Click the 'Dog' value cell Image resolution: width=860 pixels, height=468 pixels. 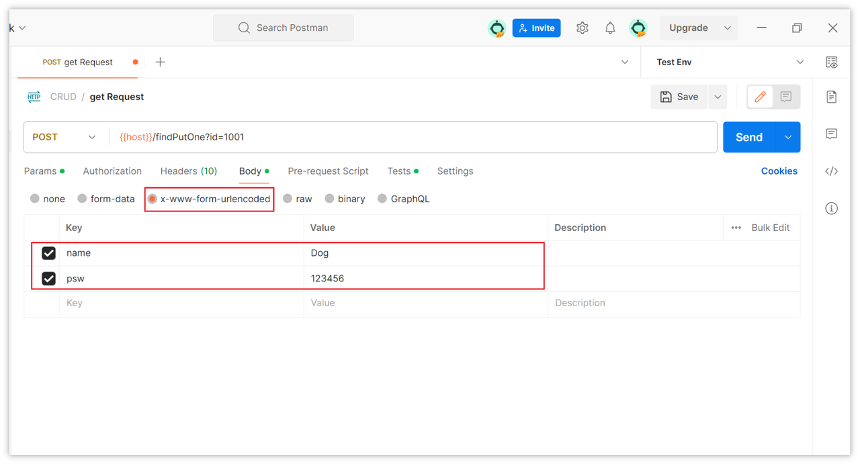click(x=426, y=253)
